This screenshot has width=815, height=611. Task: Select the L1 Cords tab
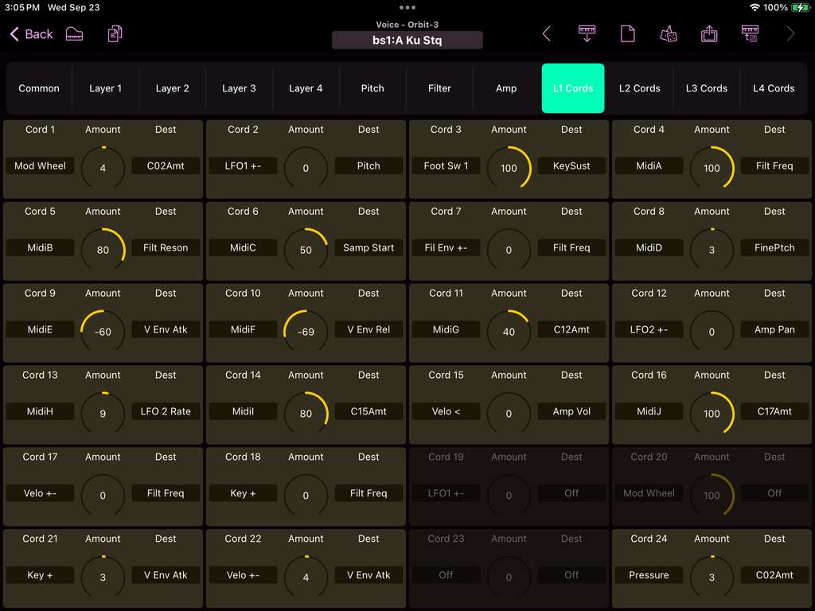pos(573,88)
